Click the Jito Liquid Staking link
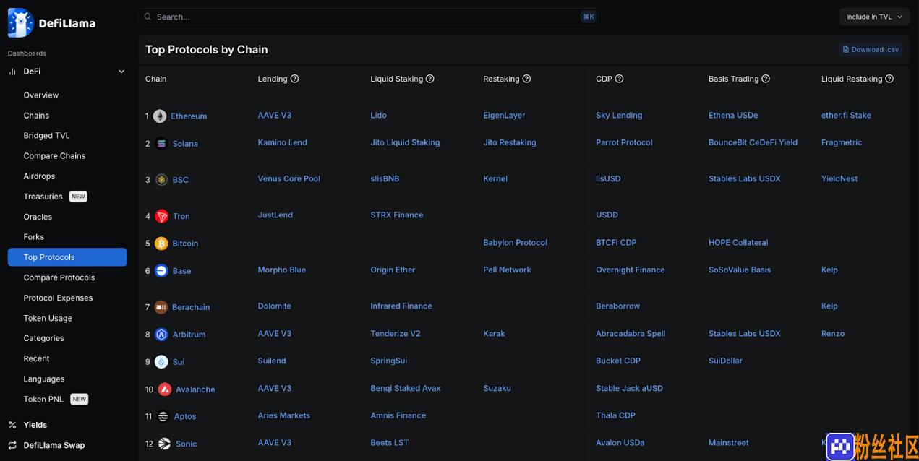 click(405, 143)
